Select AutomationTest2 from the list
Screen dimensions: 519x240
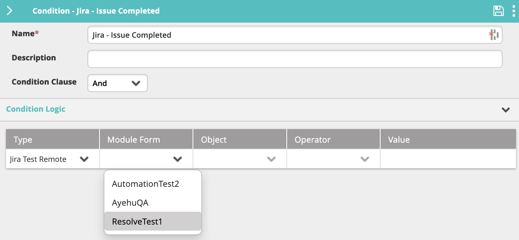click(x=145, y=184)
